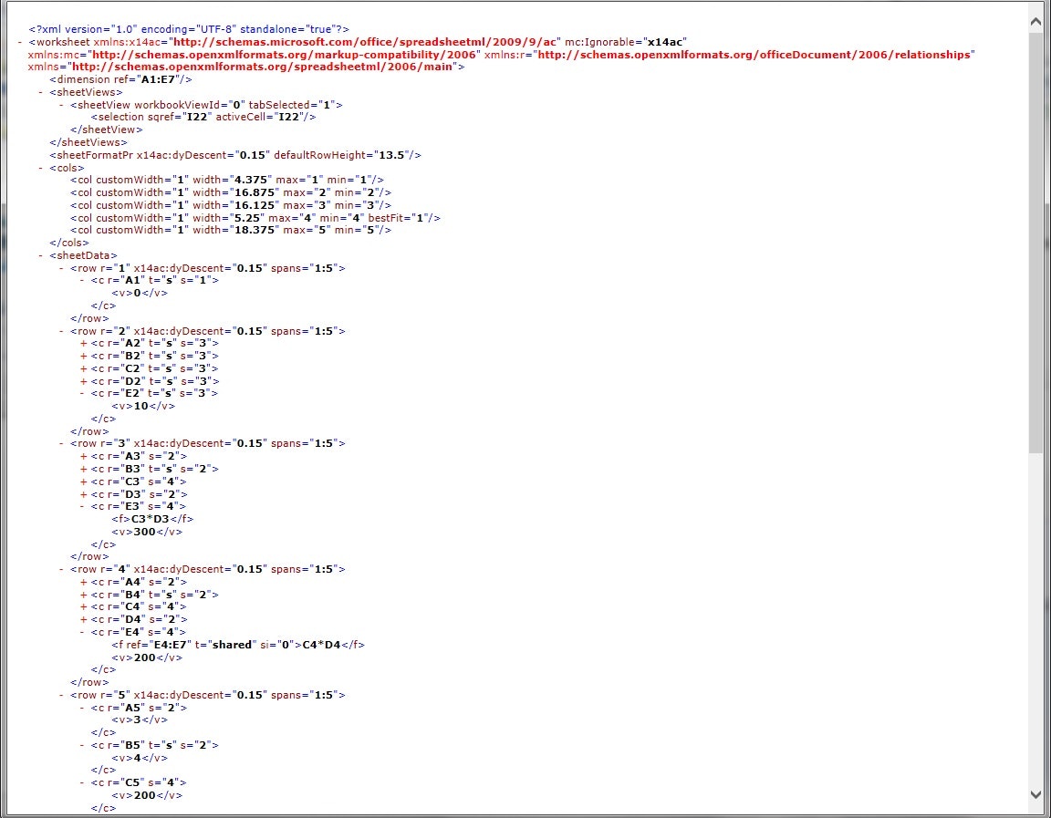Click the scrollbar up arrow
The height and width of the screenshot is (818, 1051).
1035,22
